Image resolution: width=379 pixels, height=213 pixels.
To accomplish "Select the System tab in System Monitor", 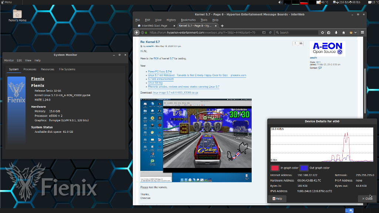I will point(14,69).
